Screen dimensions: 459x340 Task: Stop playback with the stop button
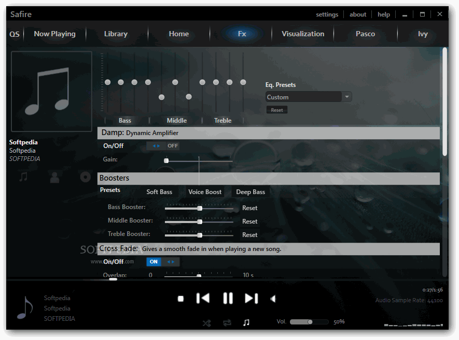[x=180, y=299]
